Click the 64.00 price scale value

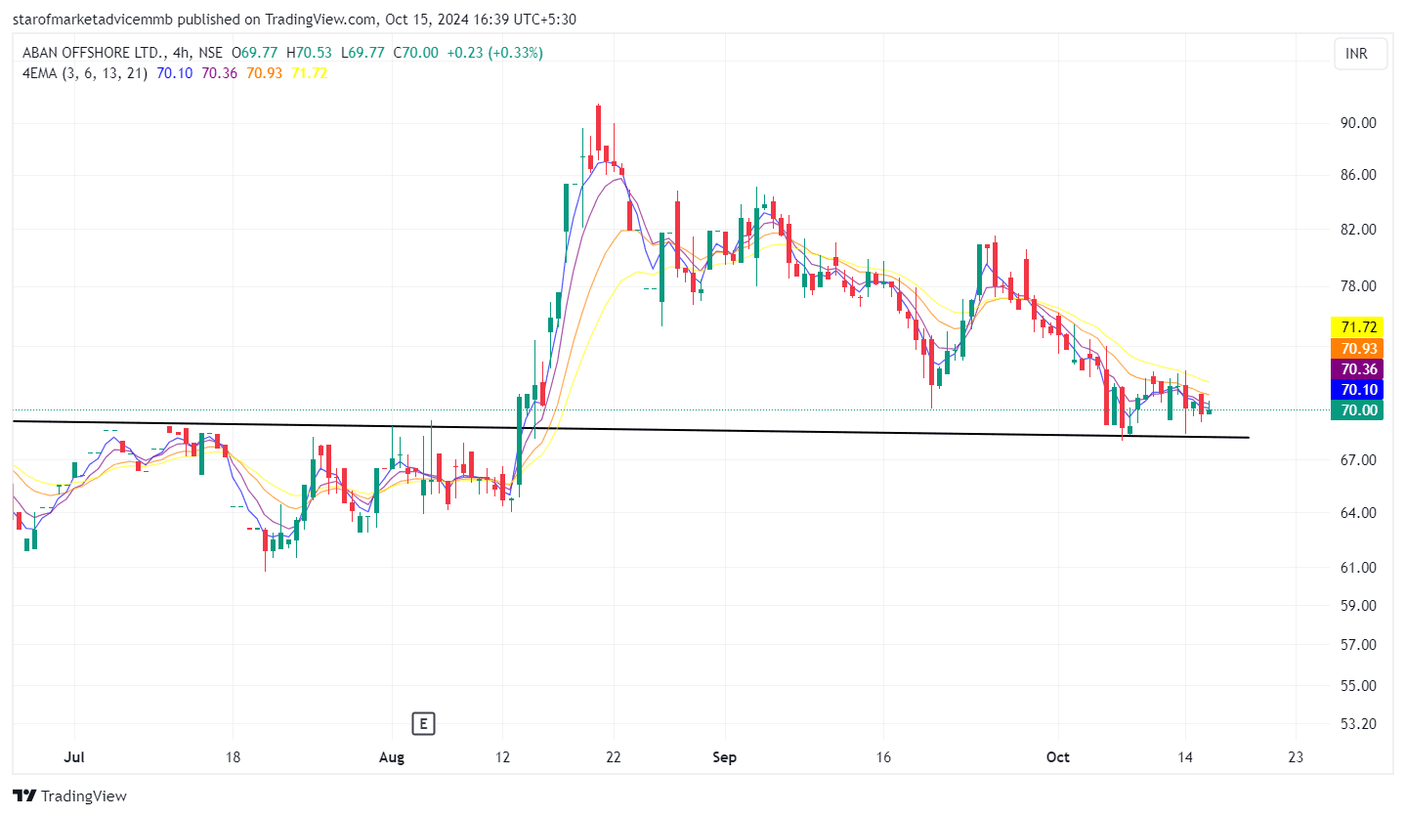pos(1359,513)
